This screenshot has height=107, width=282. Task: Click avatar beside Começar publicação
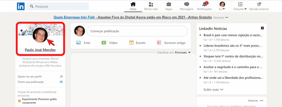(80, 31)
